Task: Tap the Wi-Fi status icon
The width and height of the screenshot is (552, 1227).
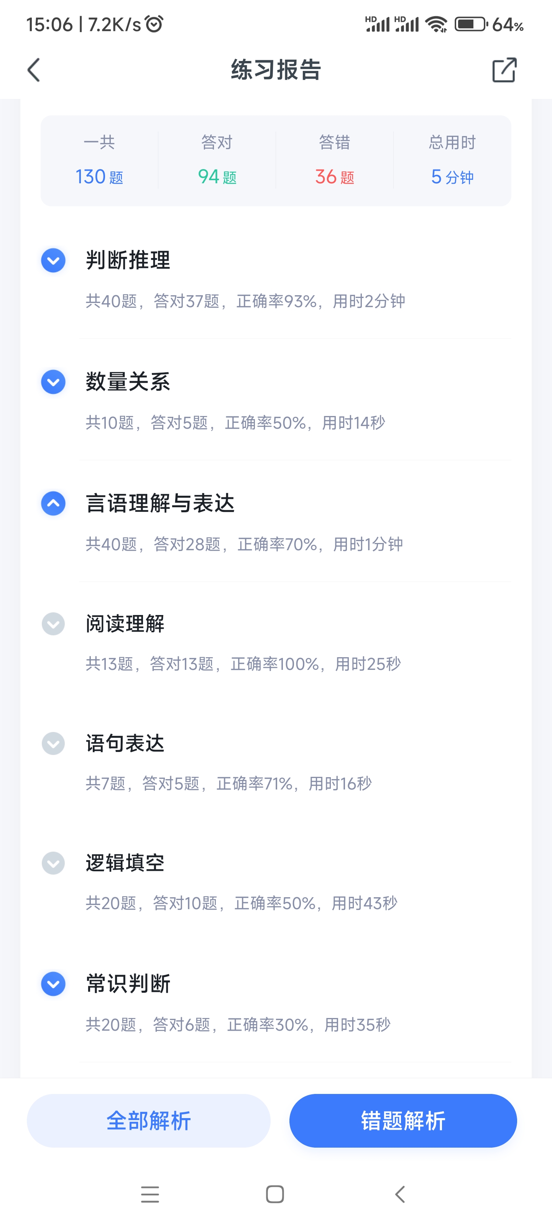Action: [436, 24]
